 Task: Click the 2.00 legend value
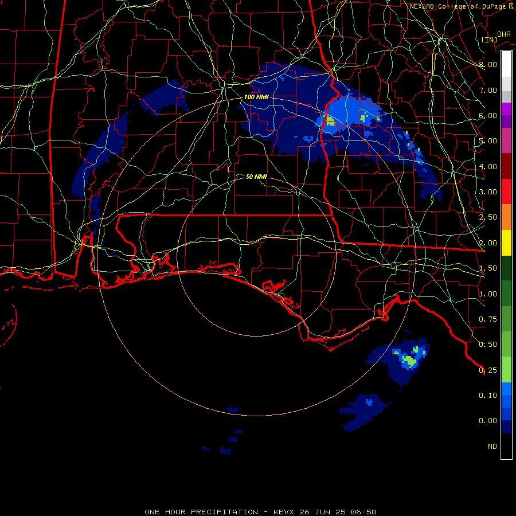pos(488,243)
